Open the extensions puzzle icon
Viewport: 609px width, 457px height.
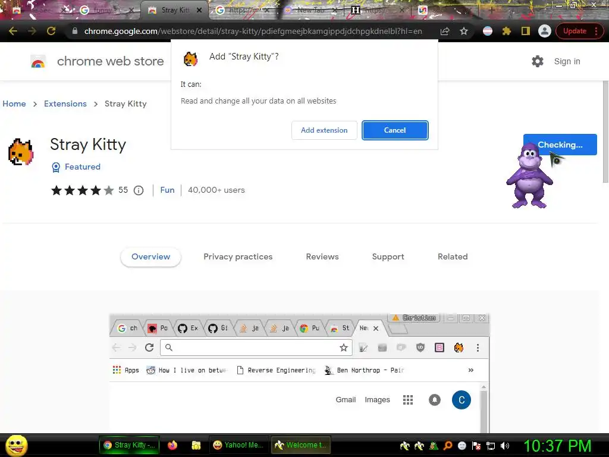click(x=507, y=31)
